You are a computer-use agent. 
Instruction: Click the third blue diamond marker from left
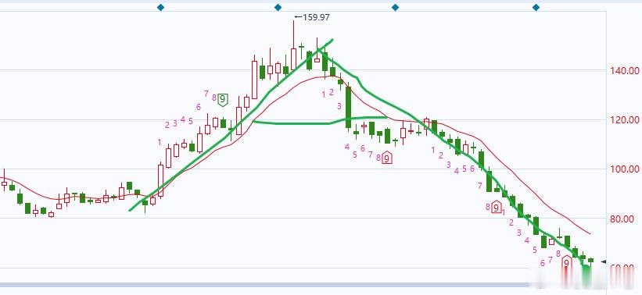coord(395,7)
